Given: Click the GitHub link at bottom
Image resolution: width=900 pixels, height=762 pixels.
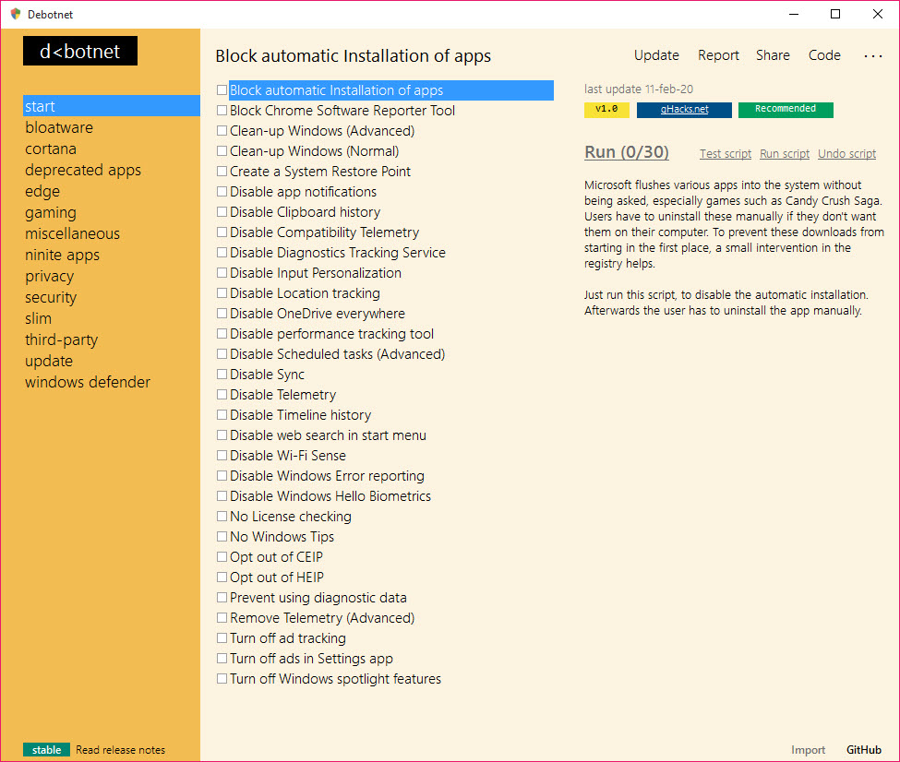Looking at the screenshot, I should click(x=864, y=750).
